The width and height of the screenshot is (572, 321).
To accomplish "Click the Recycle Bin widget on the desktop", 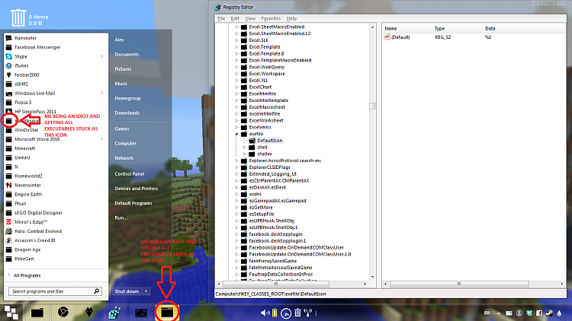I will 18,17.
